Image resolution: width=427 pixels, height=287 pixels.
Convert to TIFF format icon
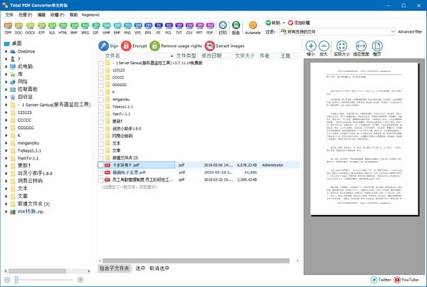pyautogui.click(x=8, y=26)
